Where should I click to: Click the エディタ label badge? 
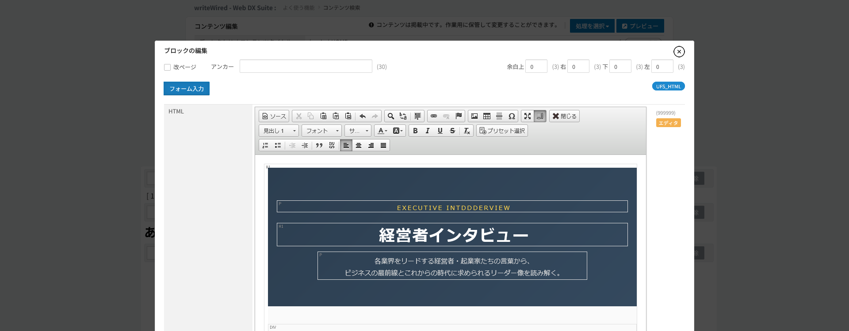(x=668, y=123)
